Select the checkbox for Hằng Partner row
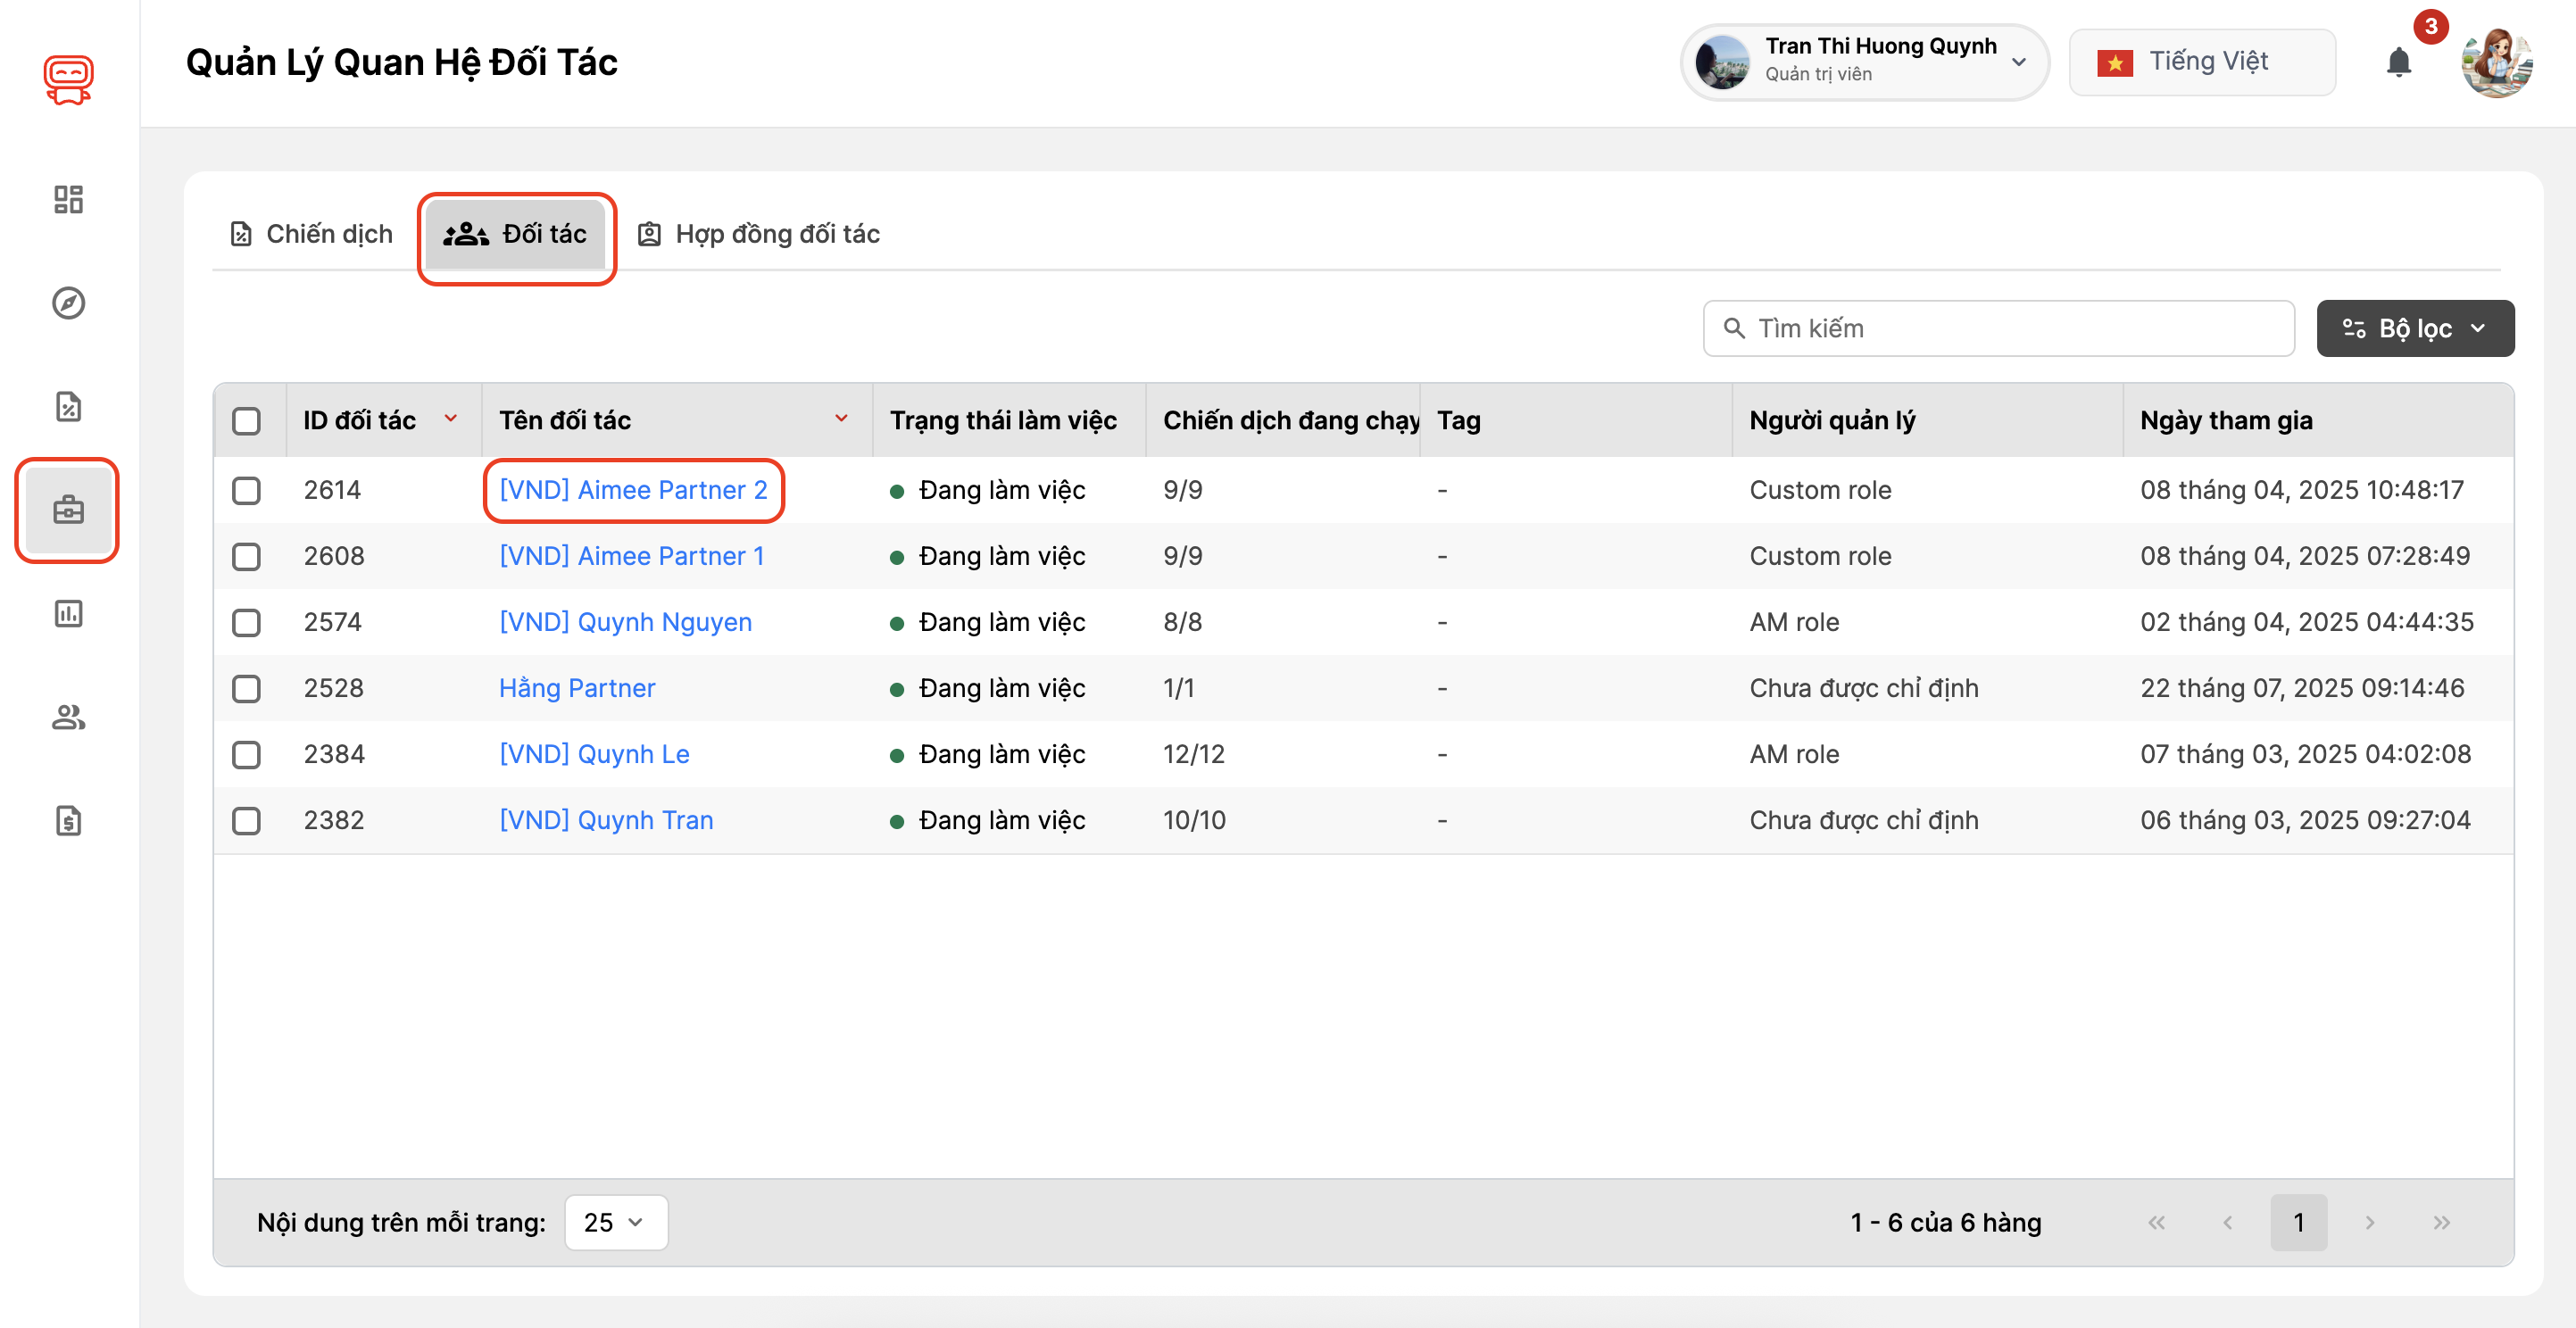The width and height of the screenshot is (2576, 1328). [x=246, y=688]
